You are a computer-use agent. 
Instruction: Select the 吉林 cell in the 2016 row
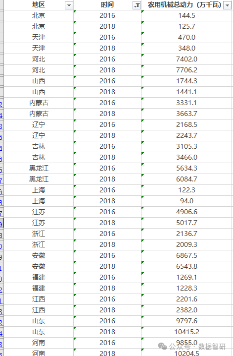pos(39,146)
